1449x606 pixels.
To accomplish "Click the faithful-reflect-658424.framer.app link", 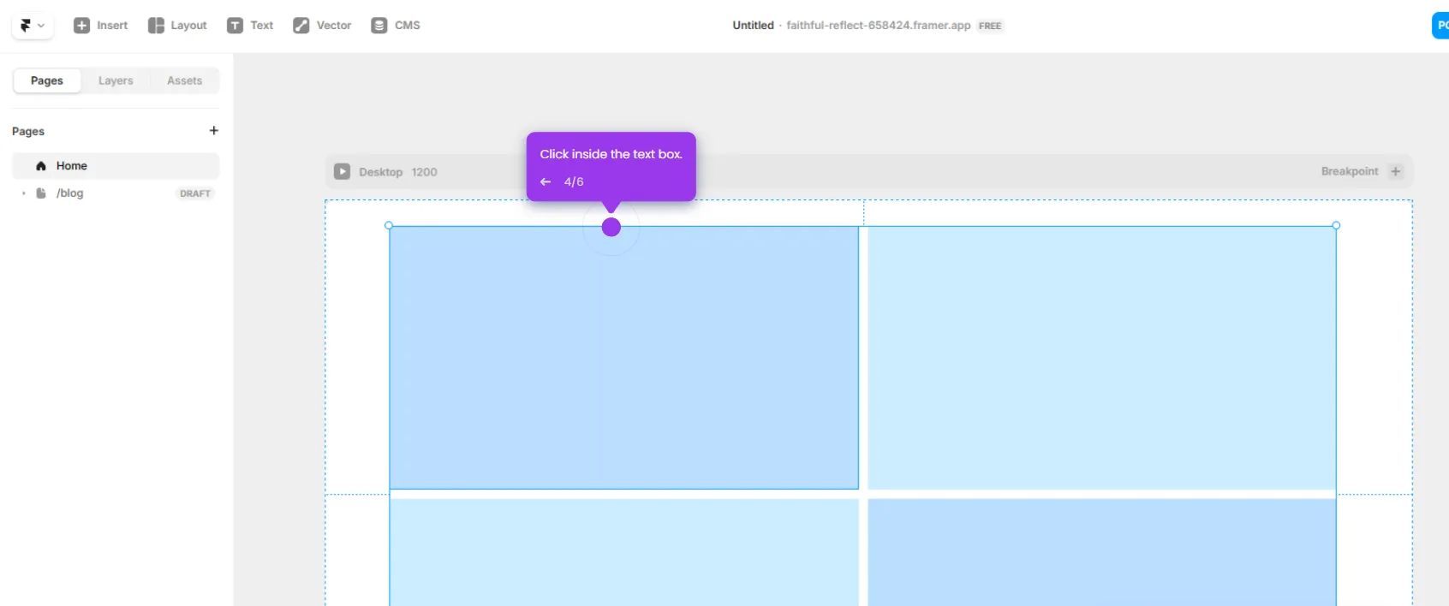I will 879,26.
